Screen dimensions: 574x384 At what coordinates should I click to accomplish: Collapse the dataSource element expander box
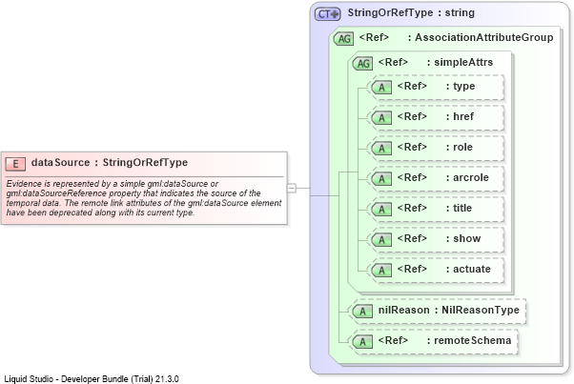tap(292, 188)
